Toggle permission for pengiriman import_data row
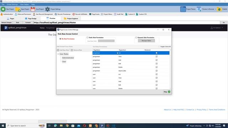Screen dimensions: 228x128 (x=156, y=71)
